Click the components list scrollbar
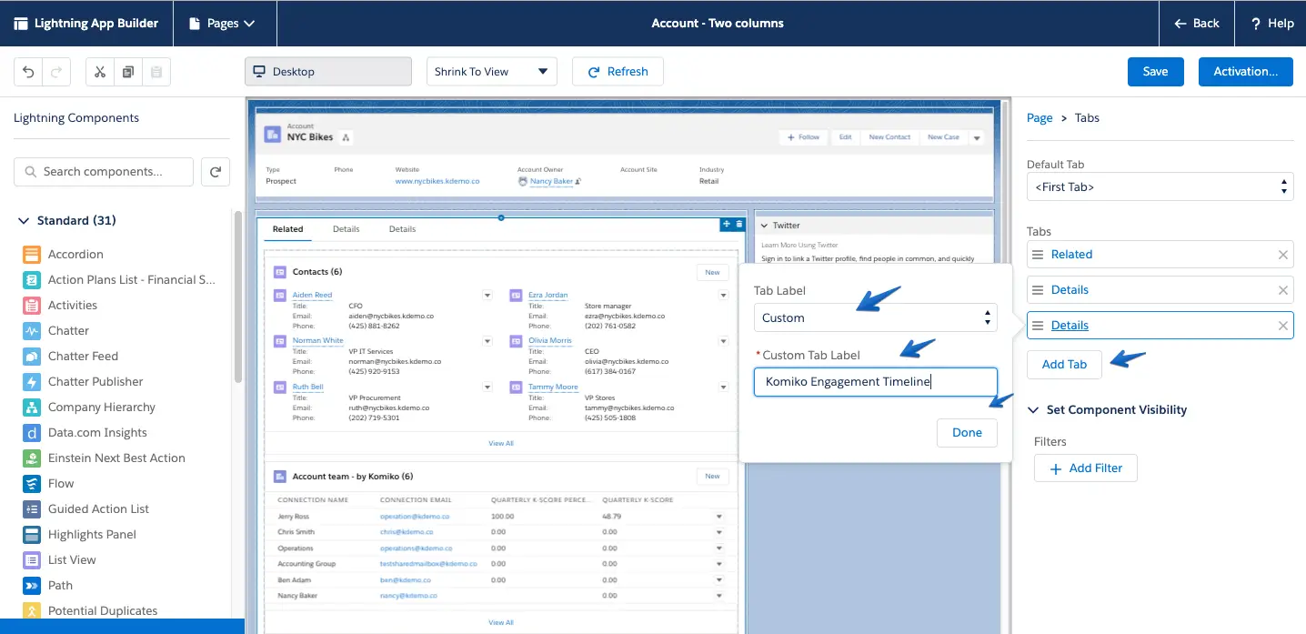 click(238, 297)
